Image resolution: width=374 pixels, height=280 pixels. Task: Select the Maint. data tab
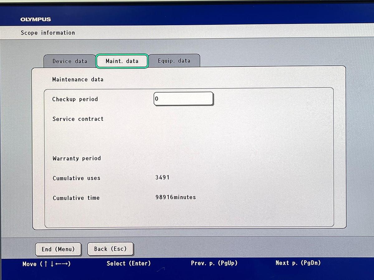tap(122, 61)
